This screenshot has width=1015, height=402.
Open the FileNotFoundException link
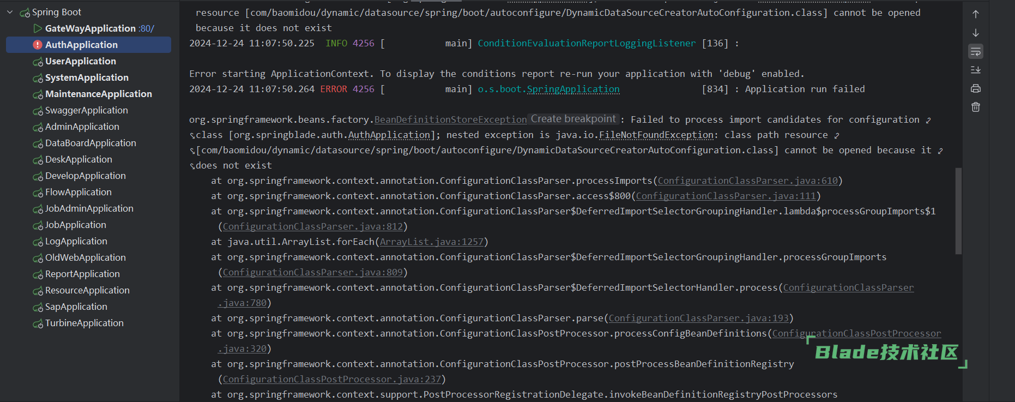[656, 135]
